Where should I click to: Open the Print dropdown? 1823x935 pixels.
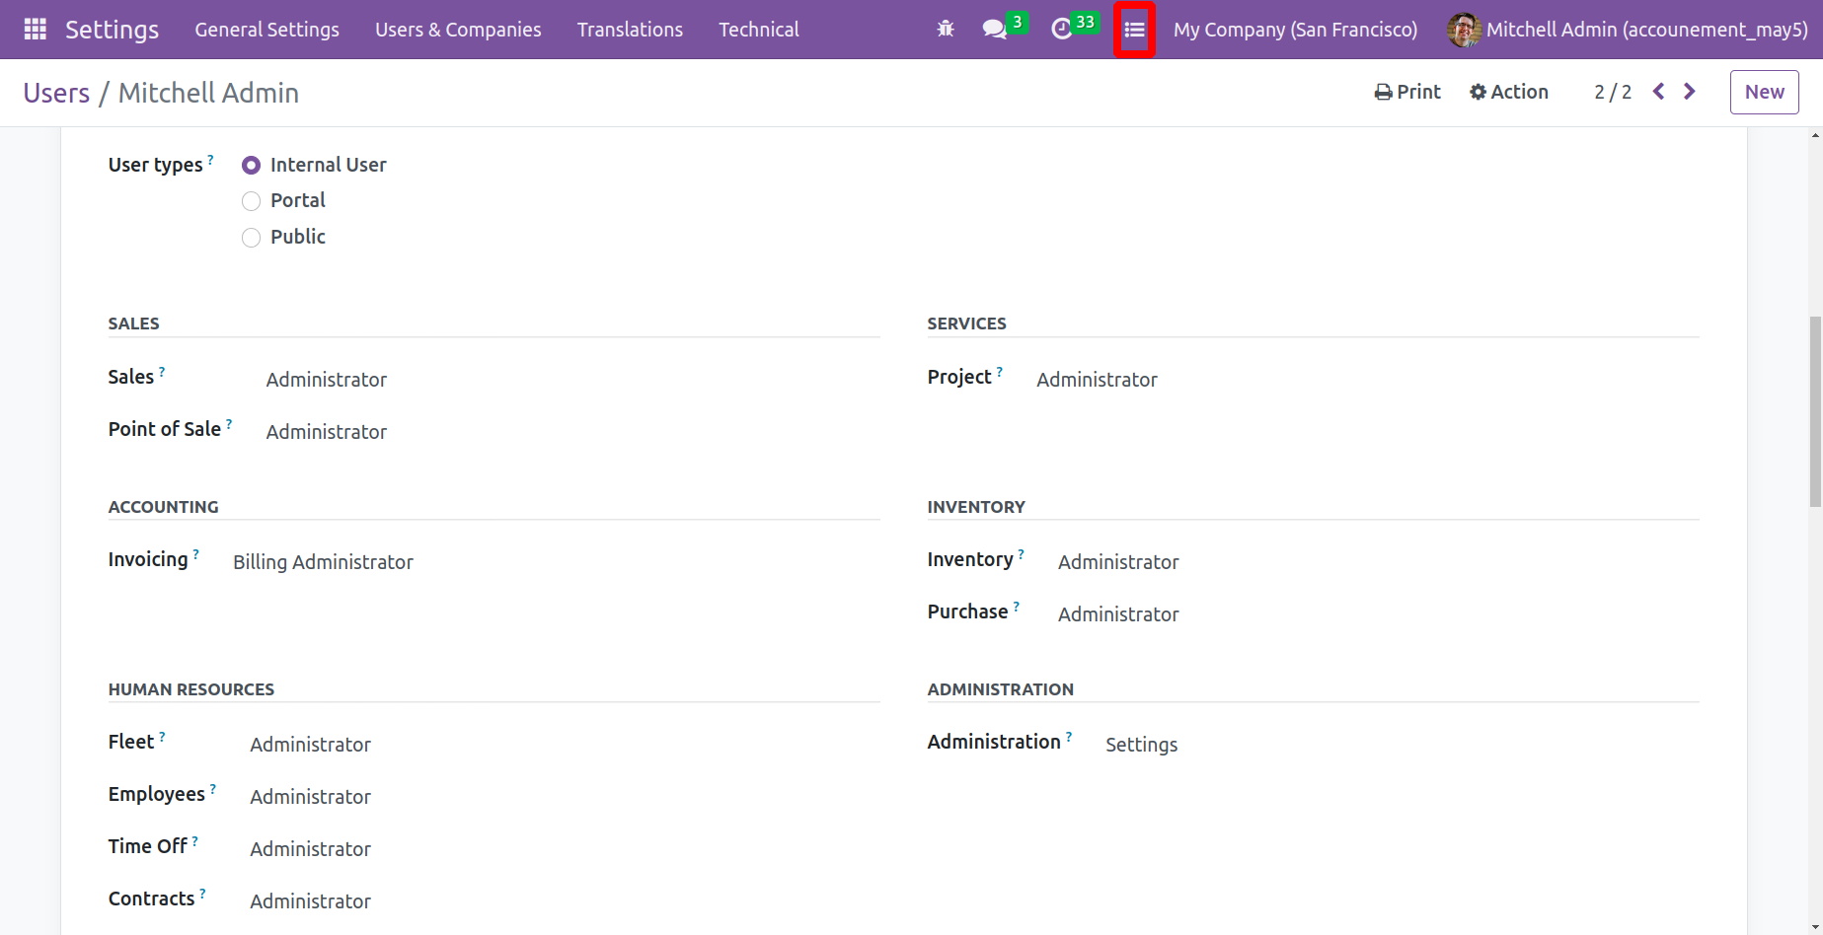click(1407, 92)
